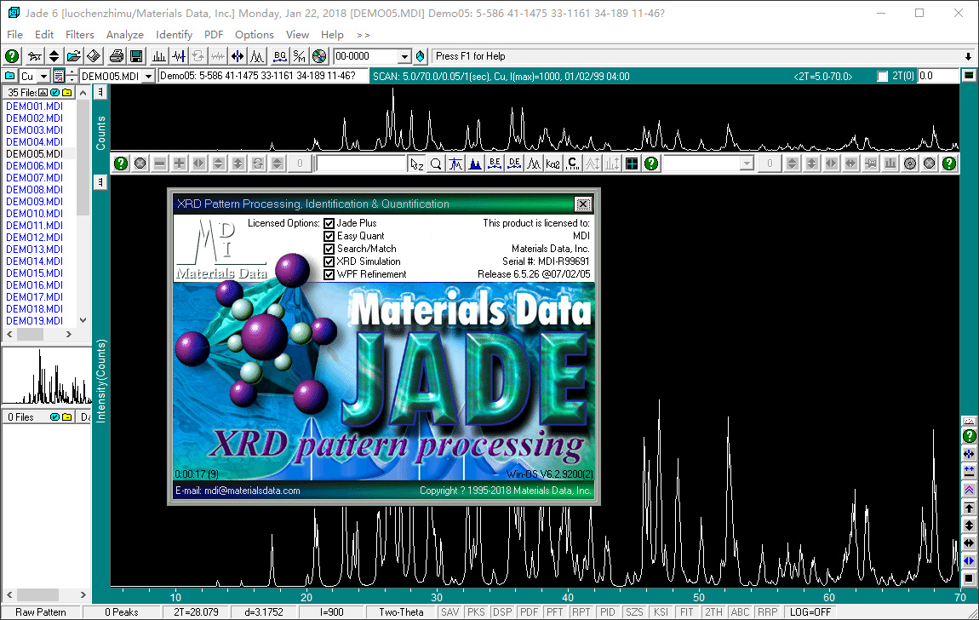
Task: Print the pattern using the printer icon
Action: 116,56
